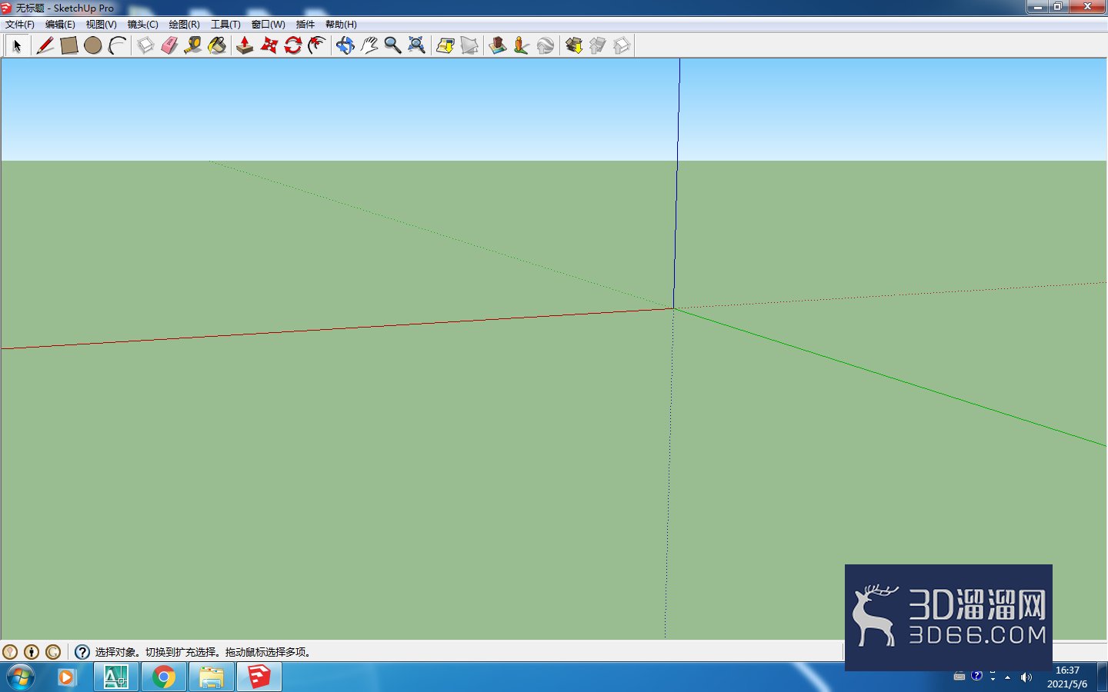This screenshot has height=692, width=1108.
Task: Click the keyboard input tray icon
Action: 959,677
